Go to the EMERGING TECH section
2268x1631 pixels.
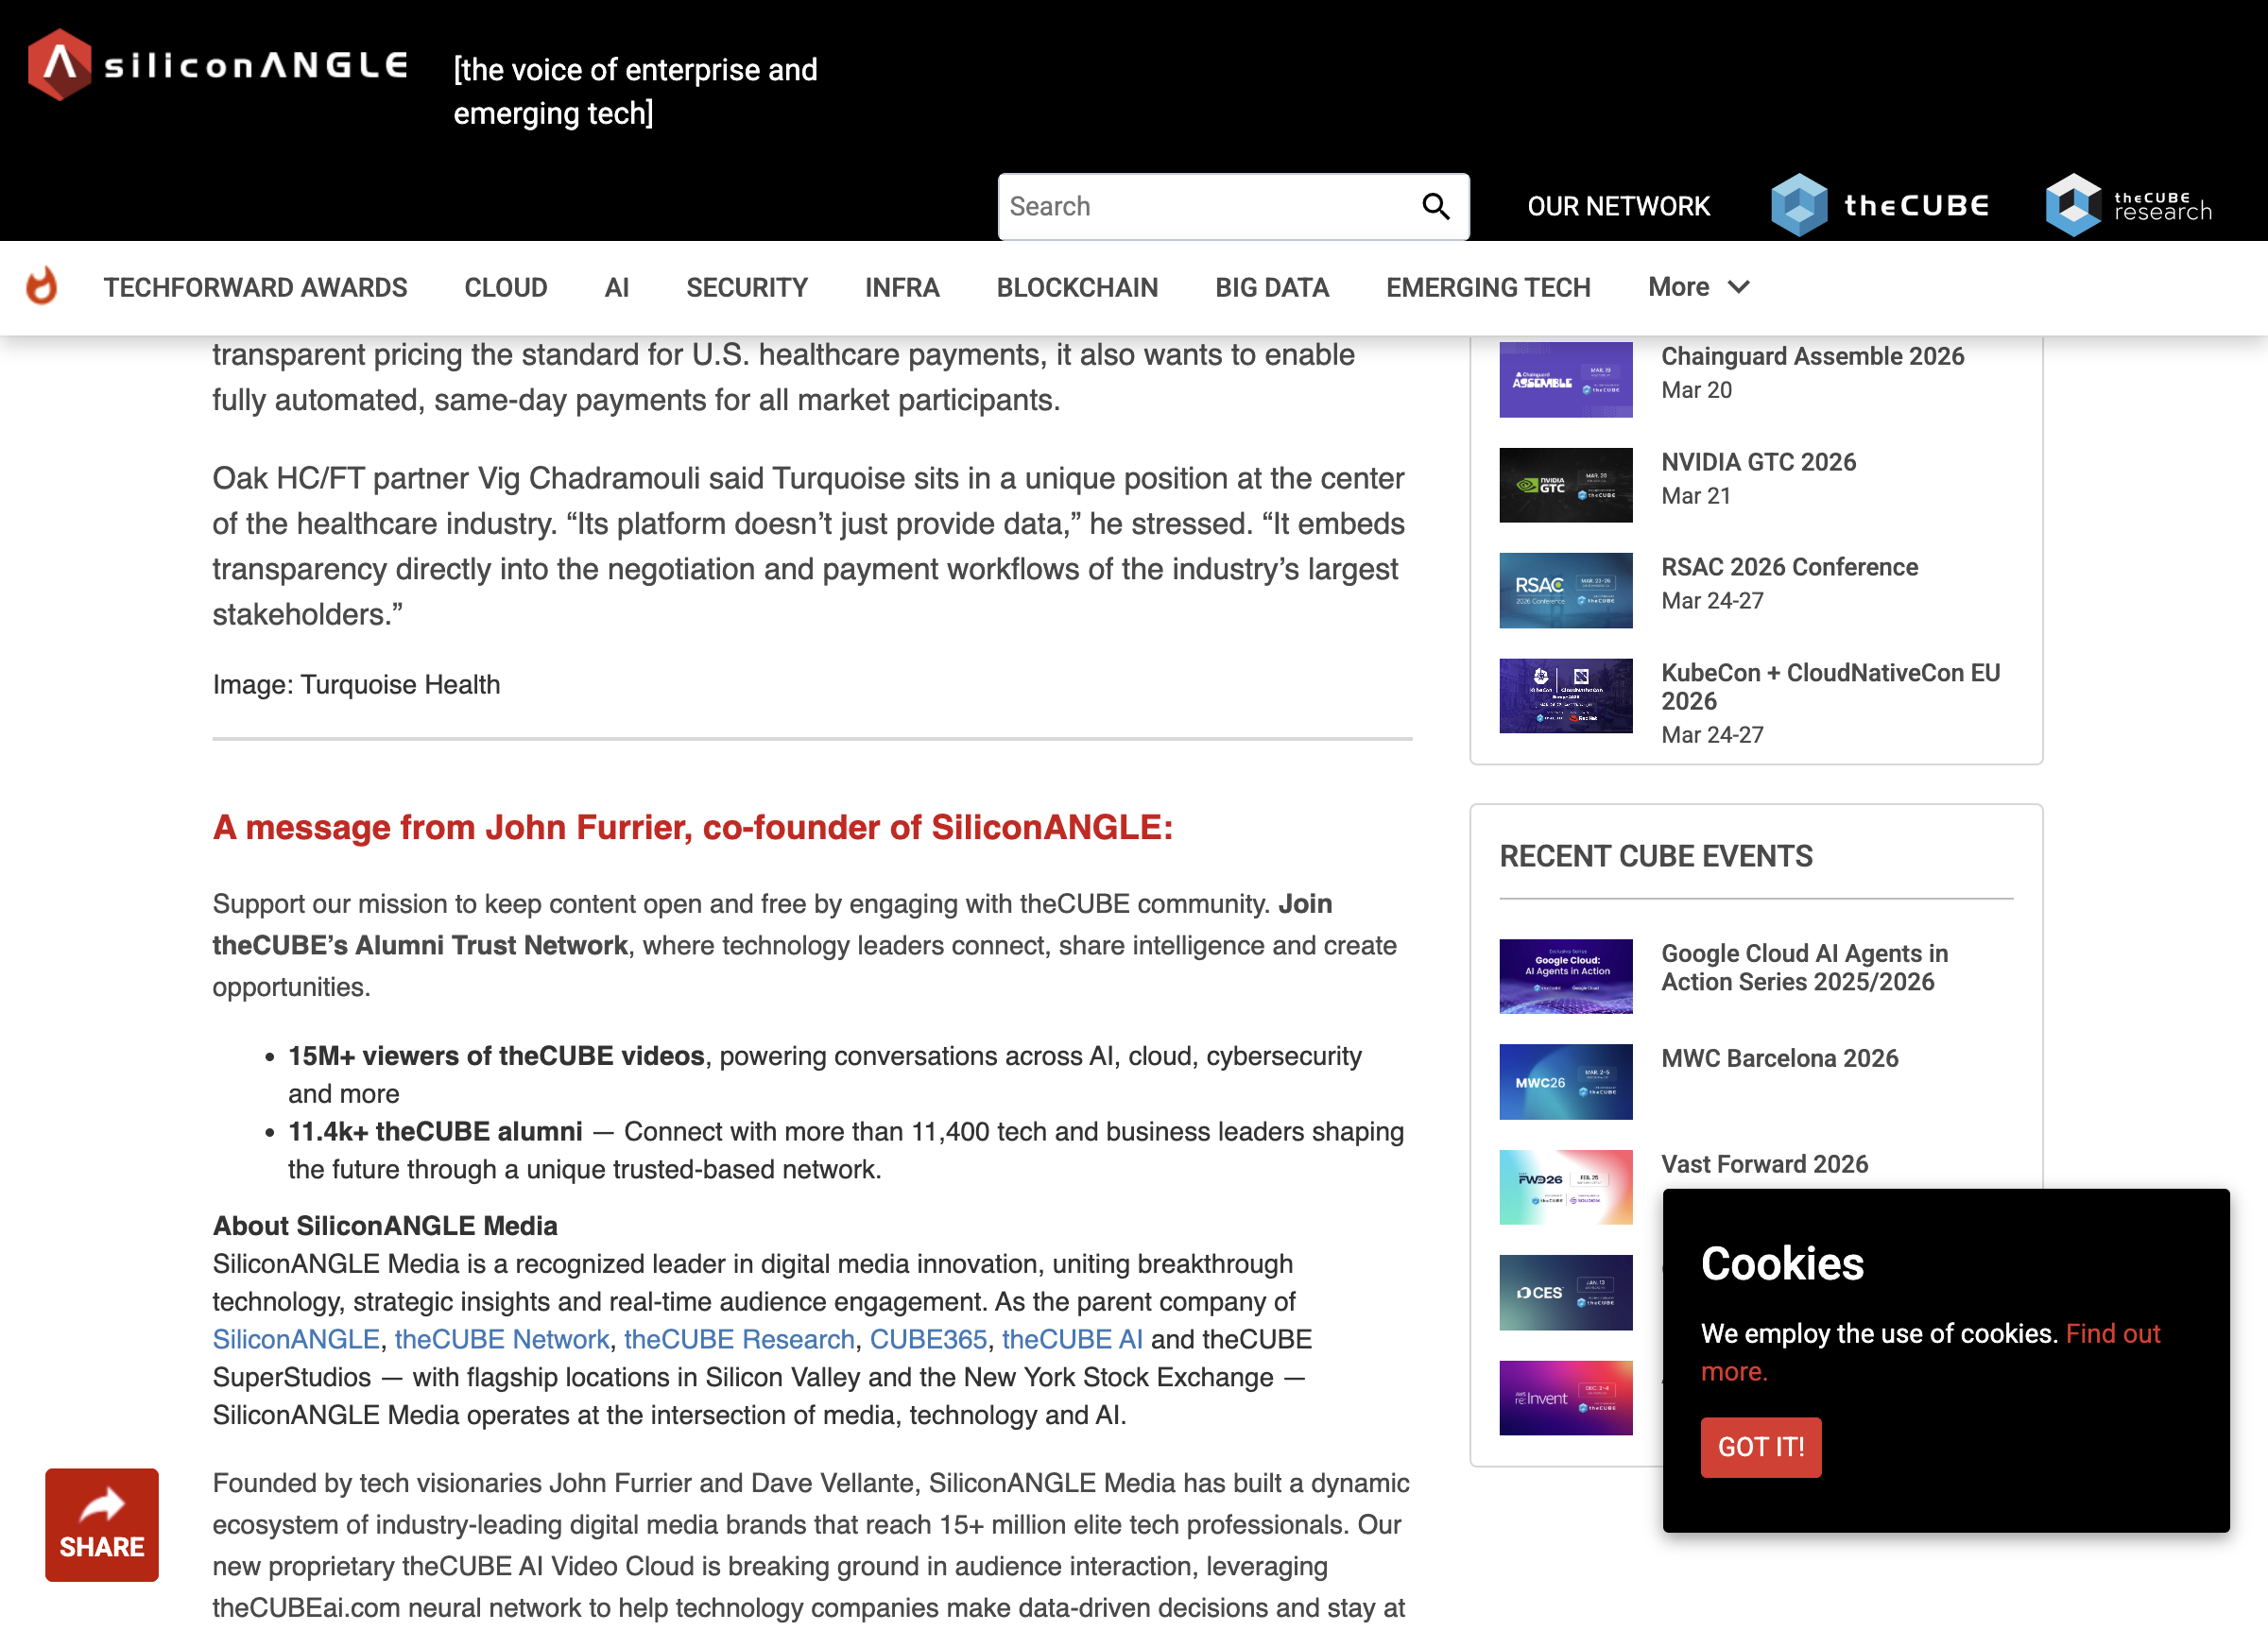(x=1487, y=288)
